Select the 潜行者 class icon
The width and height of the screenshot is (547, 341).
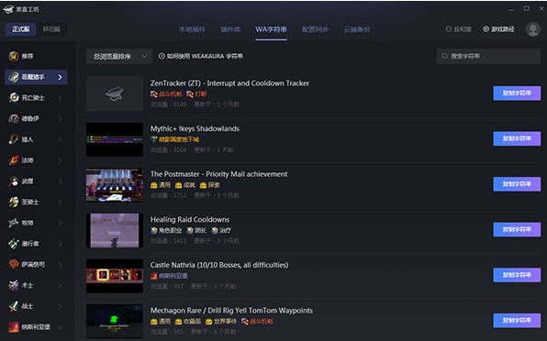tap(14, 244)
